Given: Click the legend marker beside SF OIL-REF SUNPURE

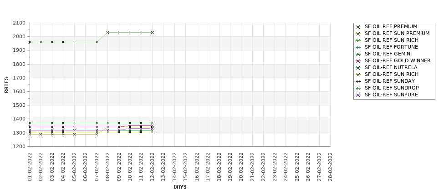Looking at the screenshot, I should click(x=358, y=95).
